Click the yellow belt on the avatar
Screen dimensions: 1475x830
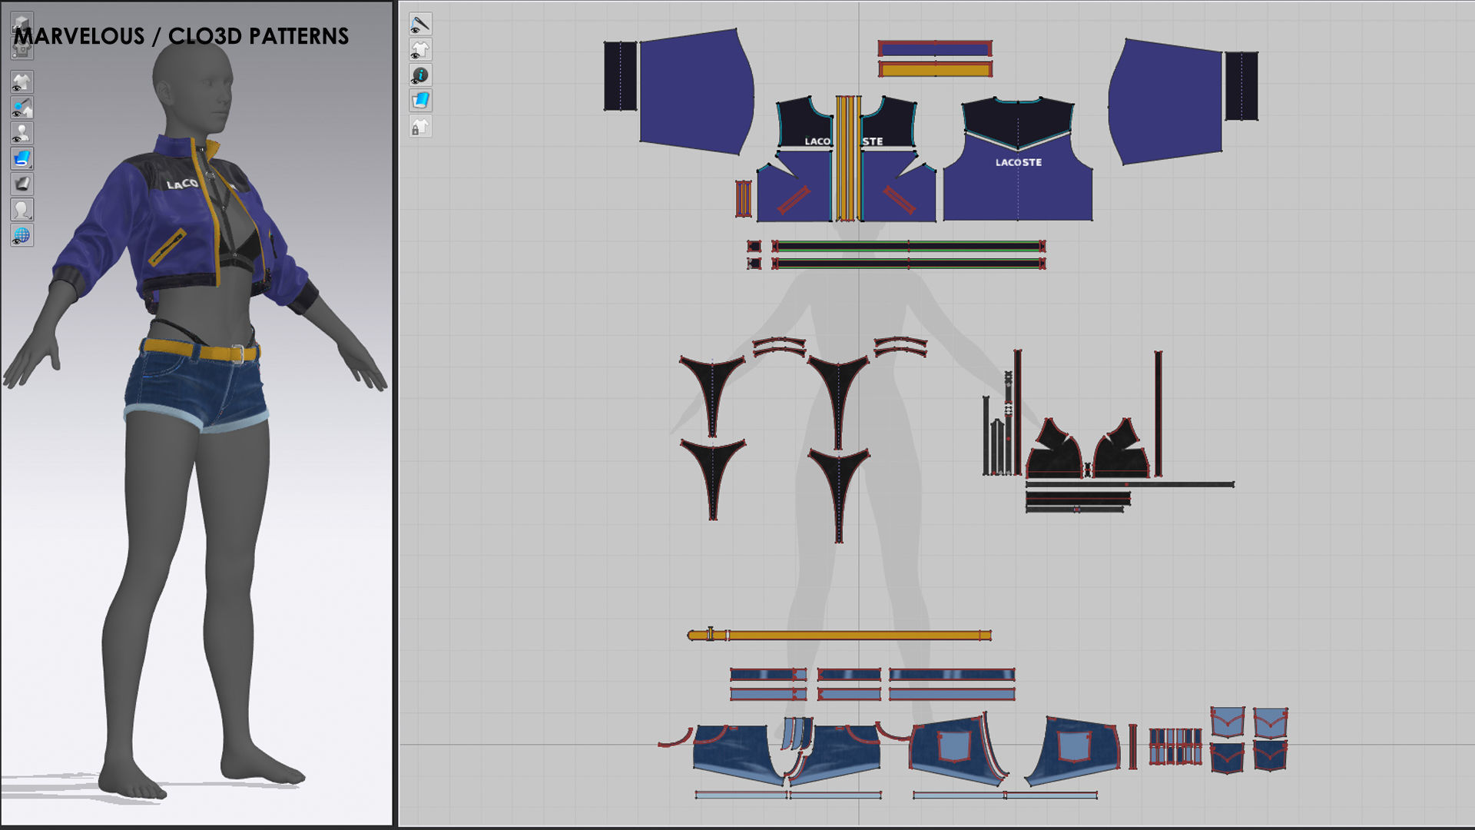[201, 351]
